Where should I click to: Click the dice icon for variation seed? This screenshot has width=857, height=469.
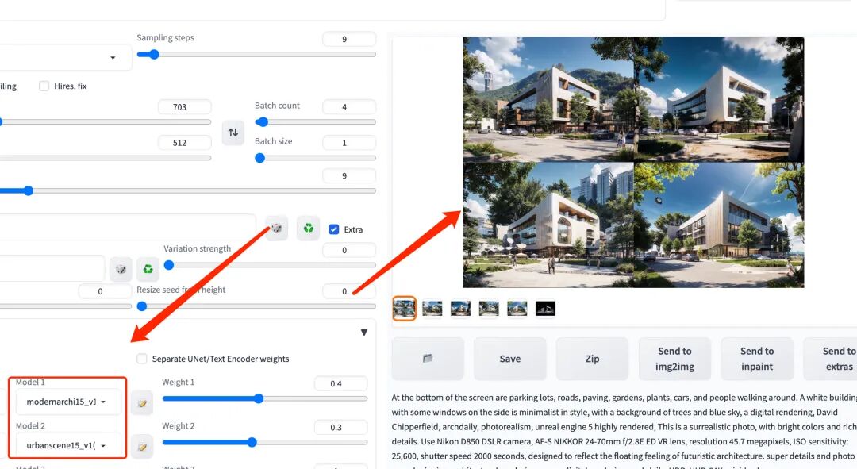click(x=121, y=269)
